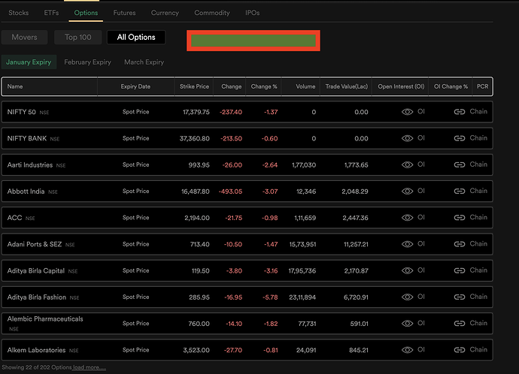Viewport: 519px width, 374px height.
Task: Click chain link icon for Abbott India
Action: click(x=460, y=192)
